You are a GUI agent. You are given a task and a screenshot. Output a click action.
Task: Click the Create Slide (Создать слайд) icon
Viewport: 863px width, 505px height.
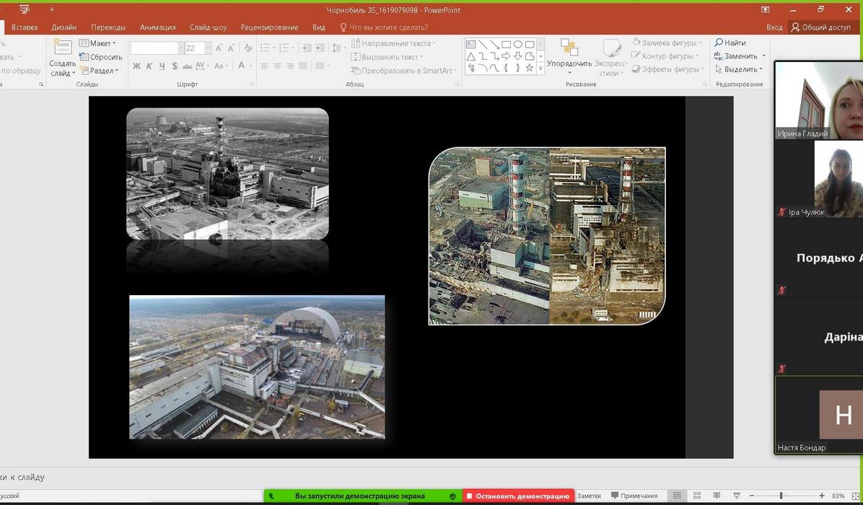point(62,48)
